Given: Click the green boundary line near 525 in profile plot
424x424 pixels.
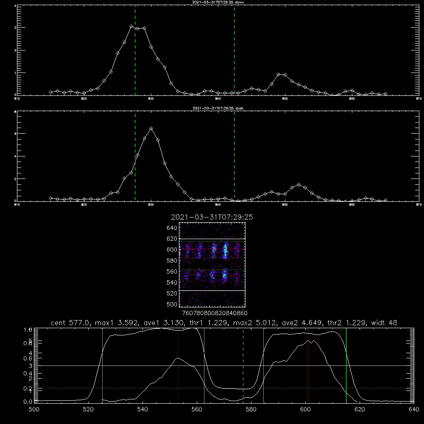Looking at the screenshot, I should 102,365.
